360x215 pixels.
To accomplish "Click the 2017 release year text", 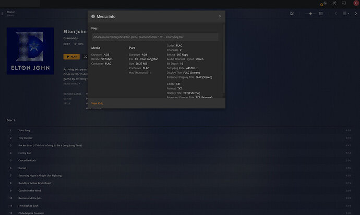I will tap(67, 44).
